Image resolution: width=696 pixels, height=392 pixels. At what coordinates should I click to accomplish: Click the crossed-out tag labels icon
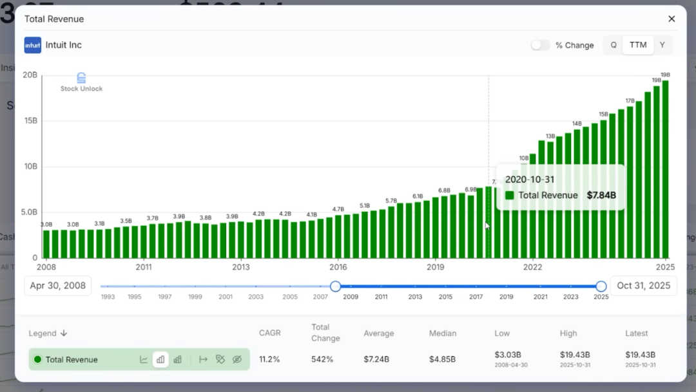pyautogui.click(x=220, y=360)
